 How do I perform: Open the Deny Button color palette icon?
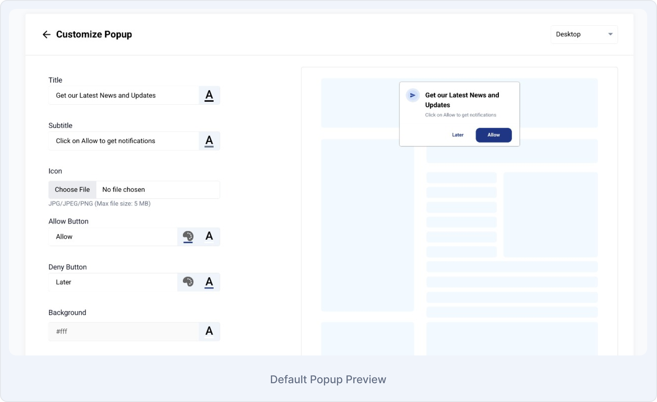(188, 282)
